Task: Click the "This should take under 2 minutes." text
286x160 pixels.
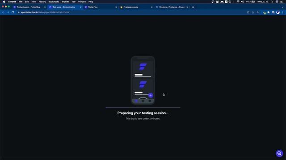Action: coord(143,119)
